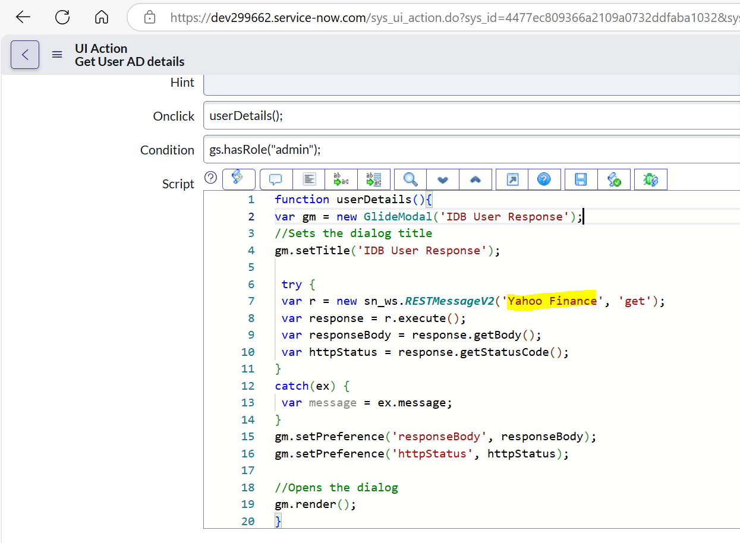Click the 'try {' line
The image size is (740, 543).
coord(298,285)
